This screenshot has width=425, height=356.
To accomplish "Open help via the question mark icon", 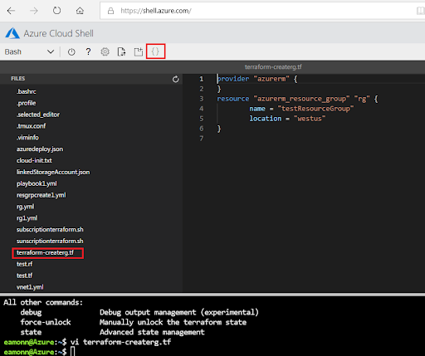I will (88, 51).
